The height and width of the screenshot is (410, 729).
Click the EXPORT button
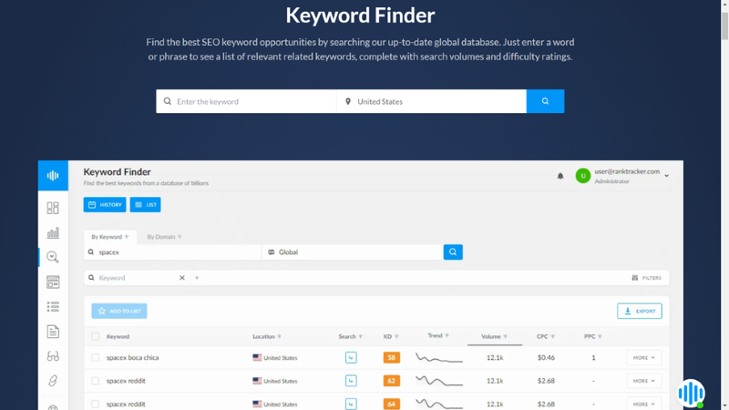640,311
